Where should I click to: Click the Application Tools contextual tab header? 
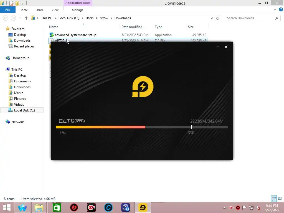78,3
